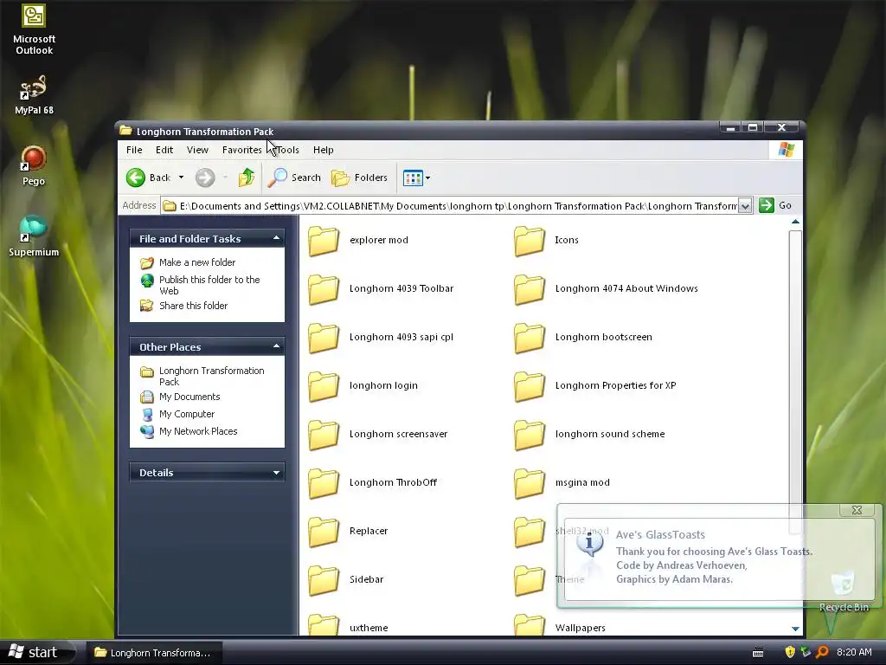Open the View menu
Viewport: 886px width, 665px height.
pyautogui.click(x=198, y=150)
